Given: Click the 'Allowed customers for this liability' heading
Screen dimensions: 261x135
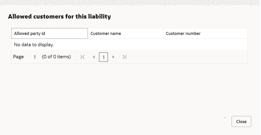Looking at the screenshot, I should 59,16.
